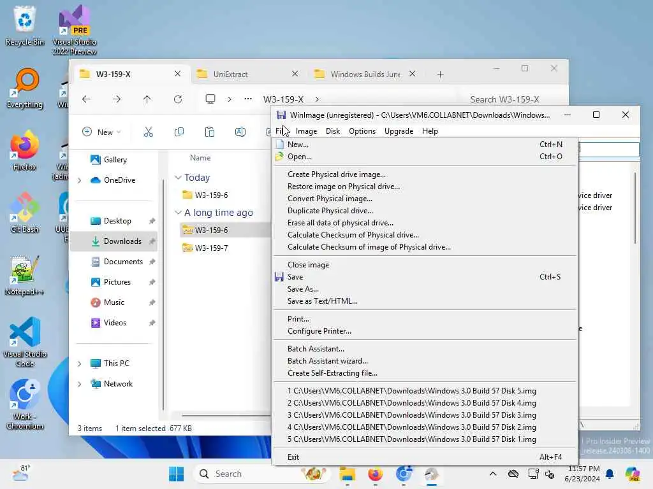Choose Open... from the File menu
The height and width of the screenshot is (489, 653).
(x=425, y=157)
